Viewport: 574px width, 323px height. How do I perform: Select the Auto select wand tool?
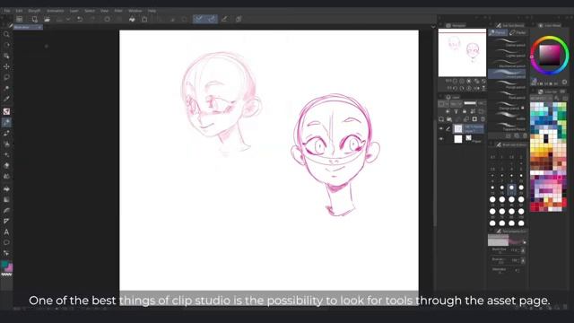click(6, 88)
